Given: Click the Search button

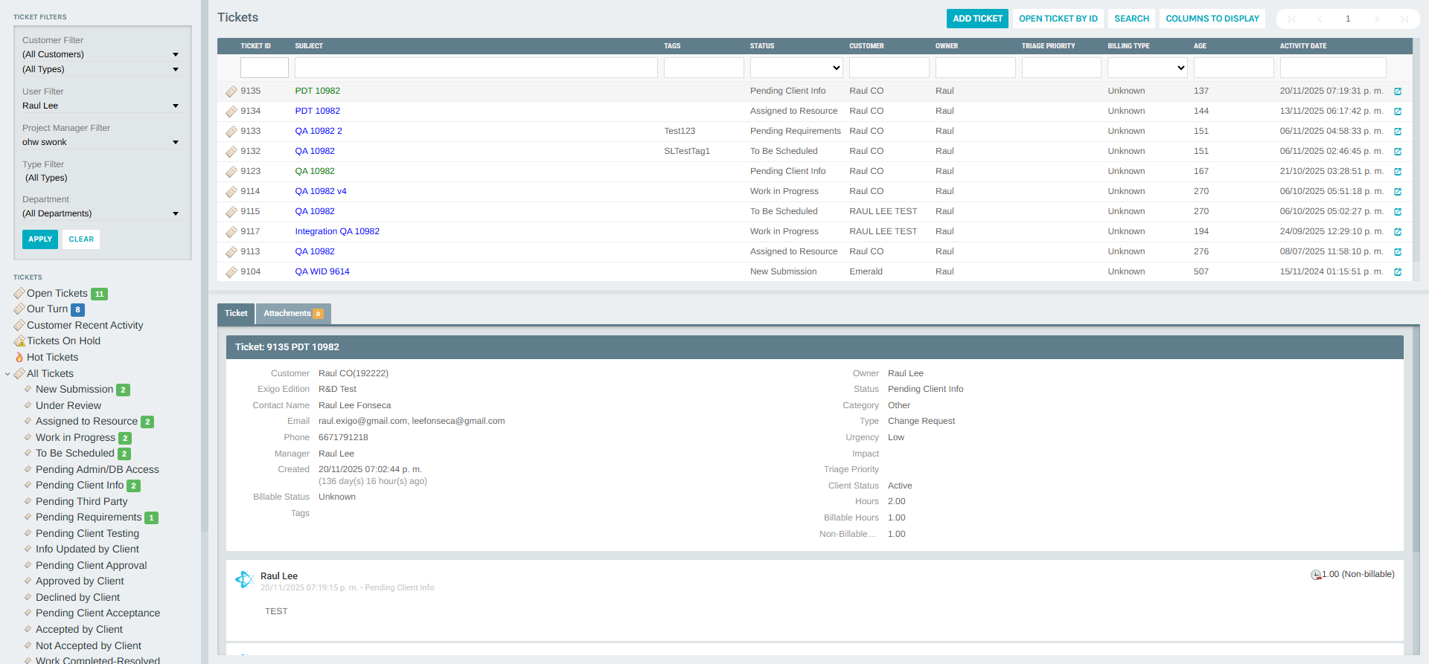Looking at the screenshot, I should (x=1131, y=19).
